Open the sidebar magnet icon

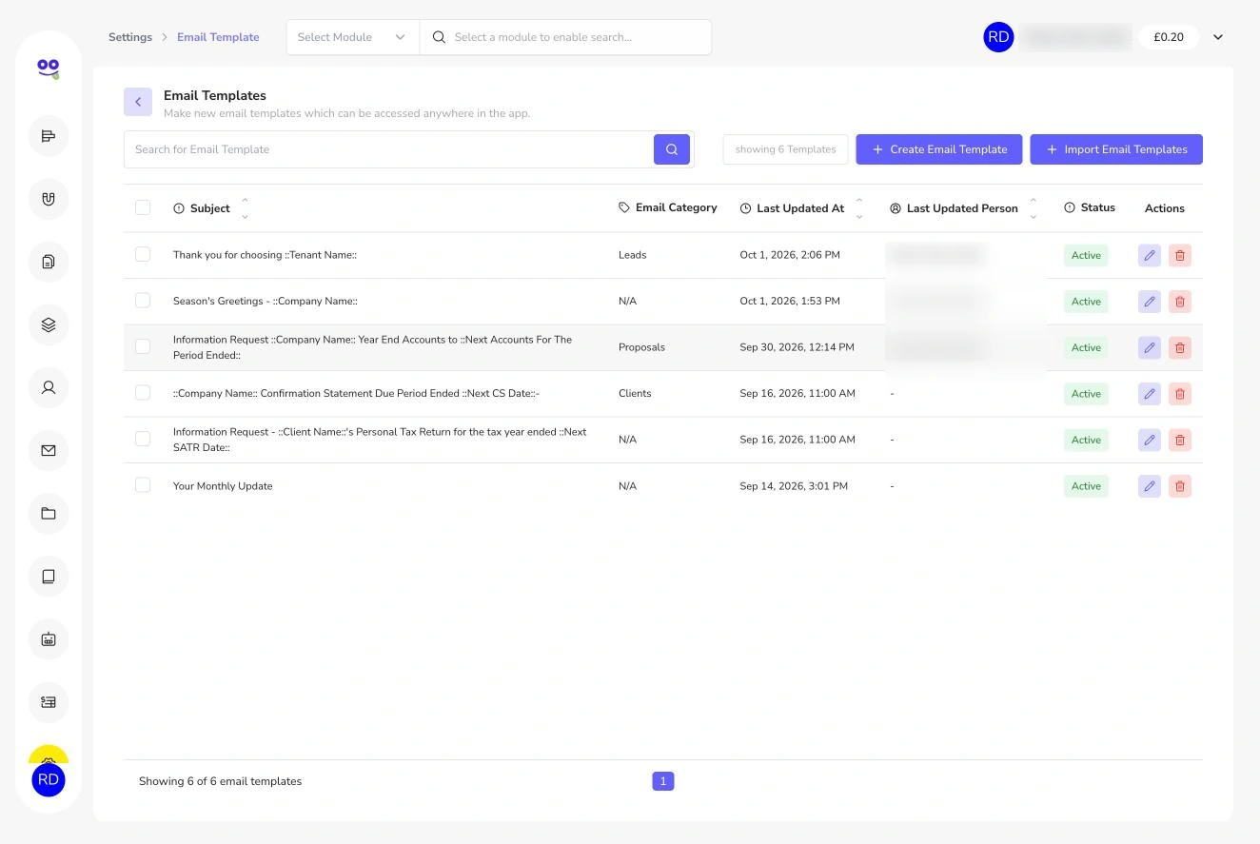coord(49,199)
